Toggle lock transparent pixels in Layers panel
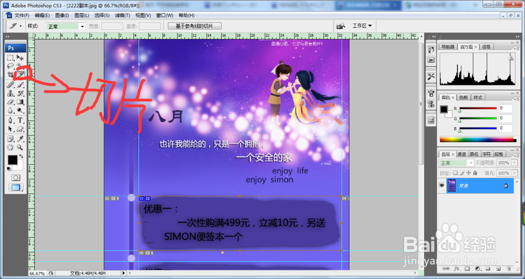This screenshot has height=279, width=525. click(x=455, y=173)
